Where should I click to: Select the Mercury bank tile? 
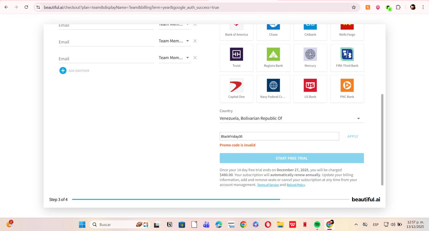(310, 58)
